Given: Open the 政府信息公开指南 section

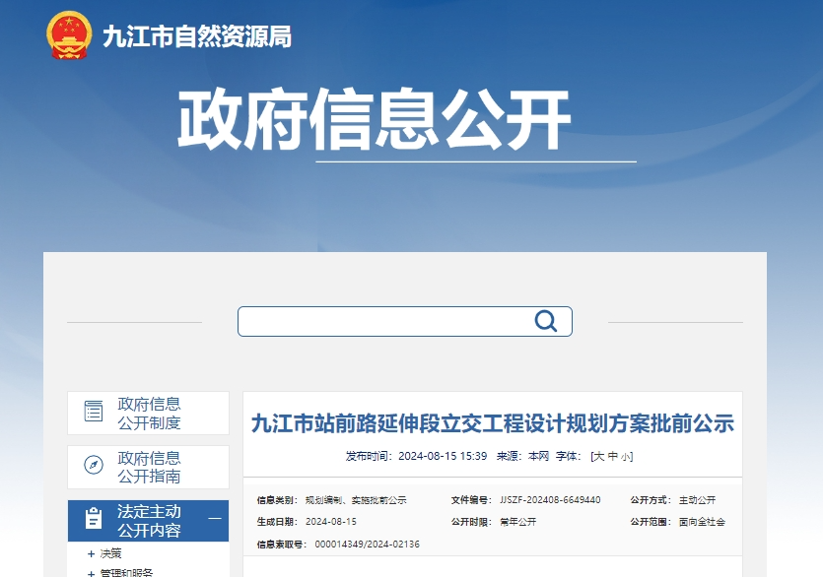Looking at the screenshot, I should coord(148,466).
